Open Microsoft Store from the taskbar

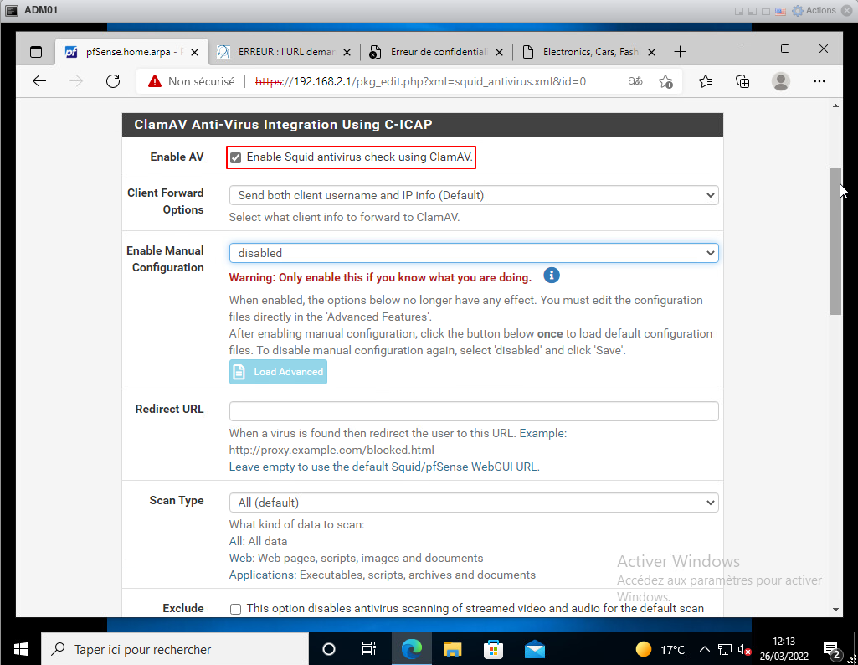point(494,649)
